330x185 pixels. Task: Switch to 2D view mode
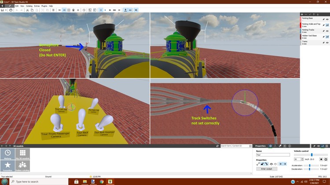[x=64, y=10]
